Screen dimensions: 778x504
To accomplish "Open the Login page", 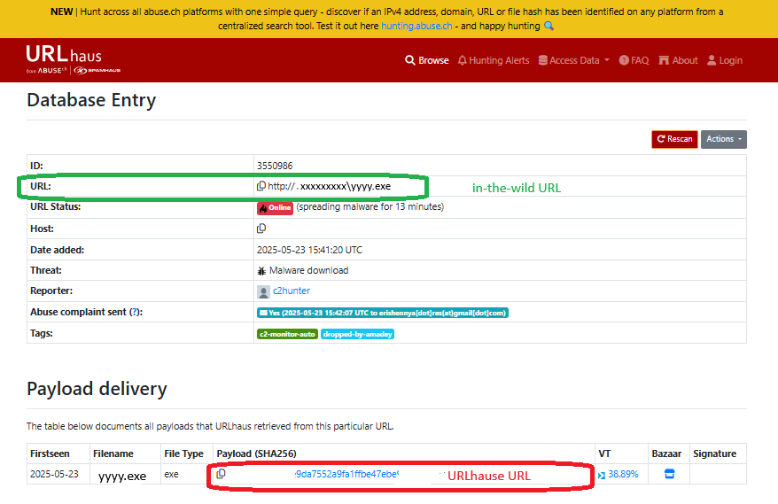I will pos(725,60).
